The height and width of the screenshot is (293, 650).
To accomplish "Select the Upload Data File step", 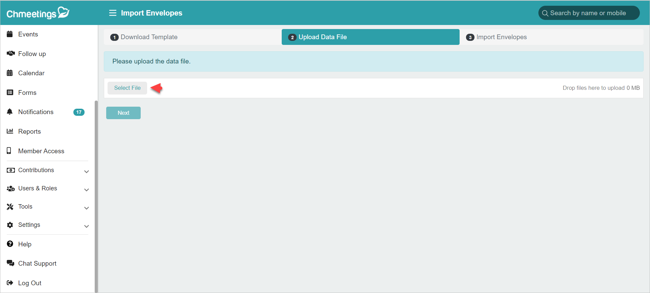I will point(370,37).
